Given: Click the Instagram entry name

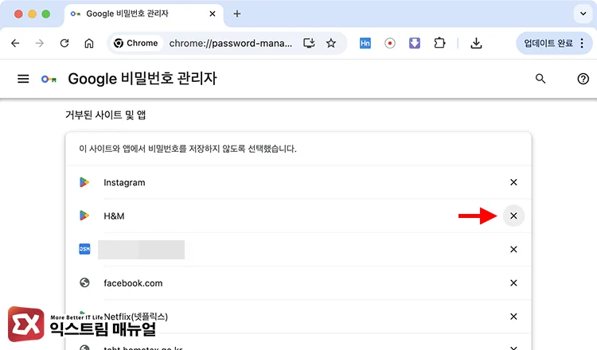Looking at the screenshot, I should 124,183.
